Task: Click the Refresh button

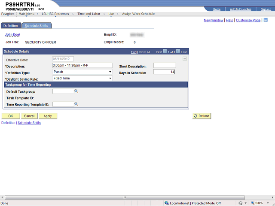Action: (202, 116)
